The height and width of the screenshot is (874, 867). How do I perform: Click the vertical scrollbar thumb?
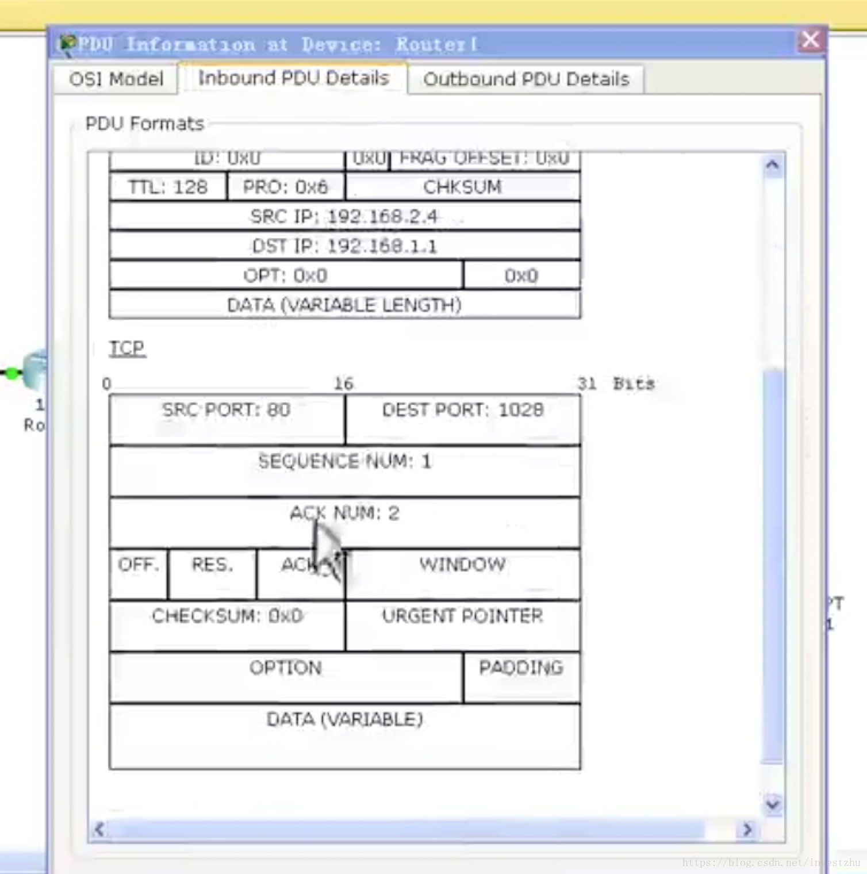773,566
